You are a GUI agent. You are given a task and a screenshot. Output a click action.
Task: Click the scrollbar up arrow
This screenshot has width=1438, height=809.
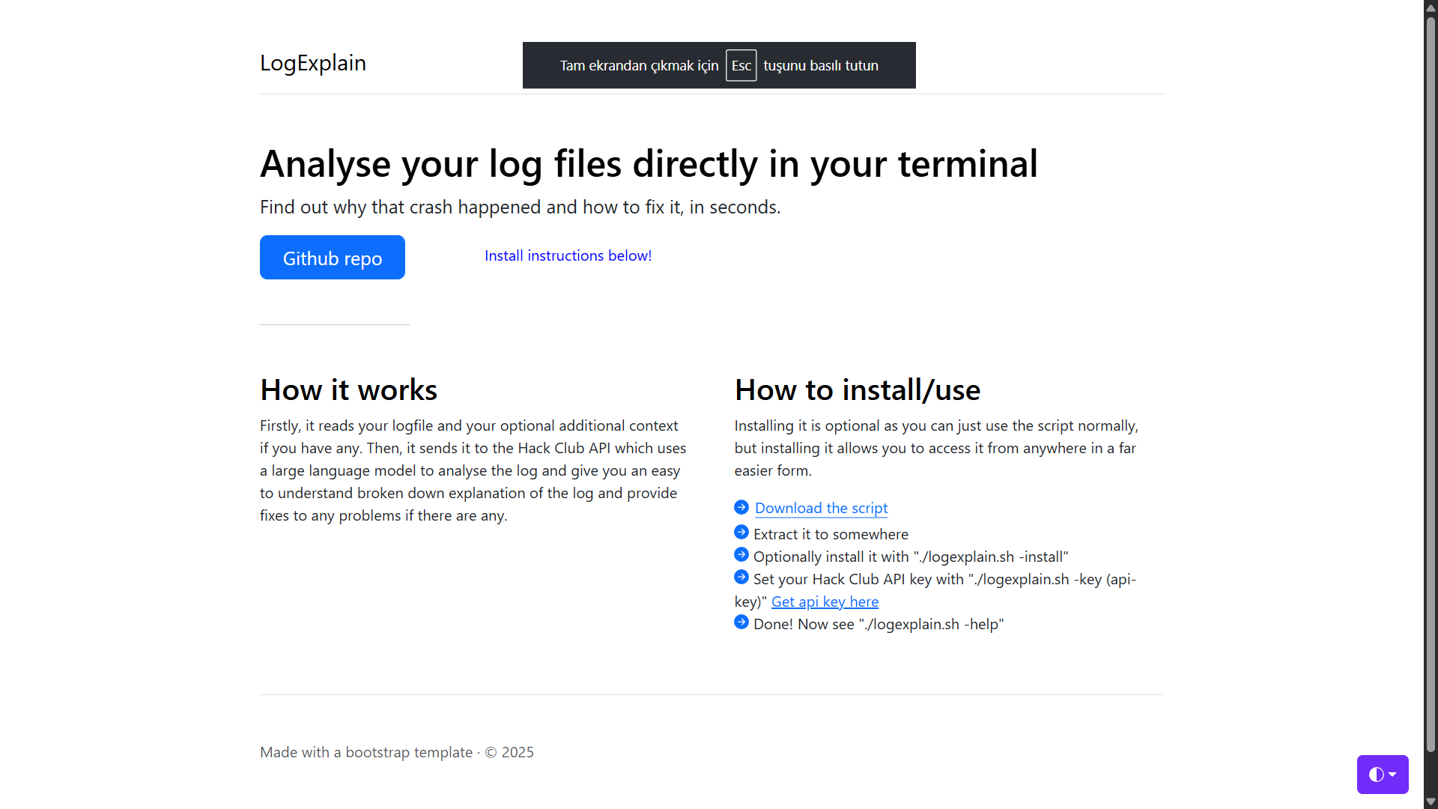click(x=1431, y=7)
